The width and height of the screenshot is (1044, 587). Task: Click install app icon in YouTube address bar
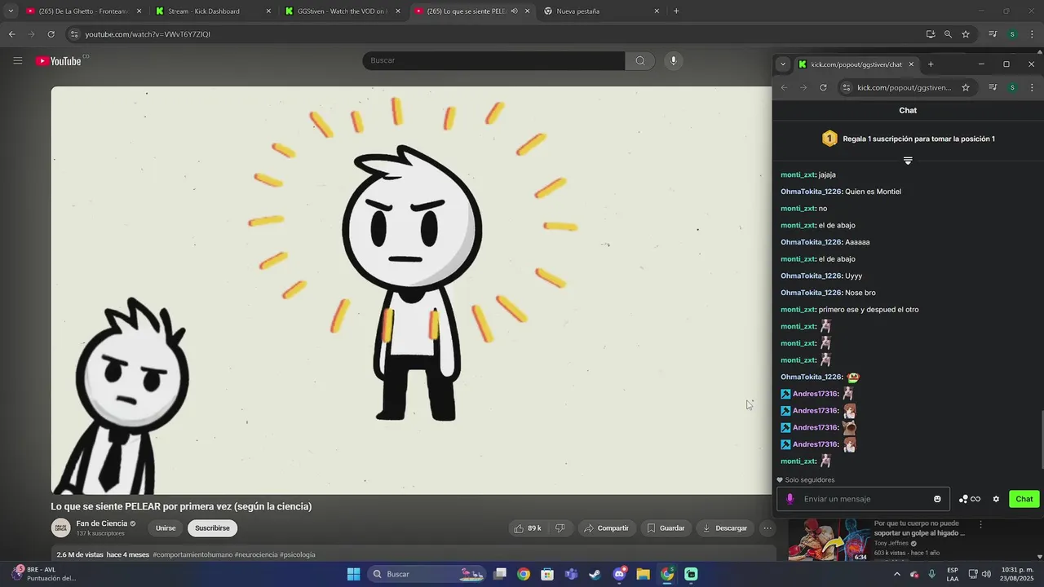930,34
